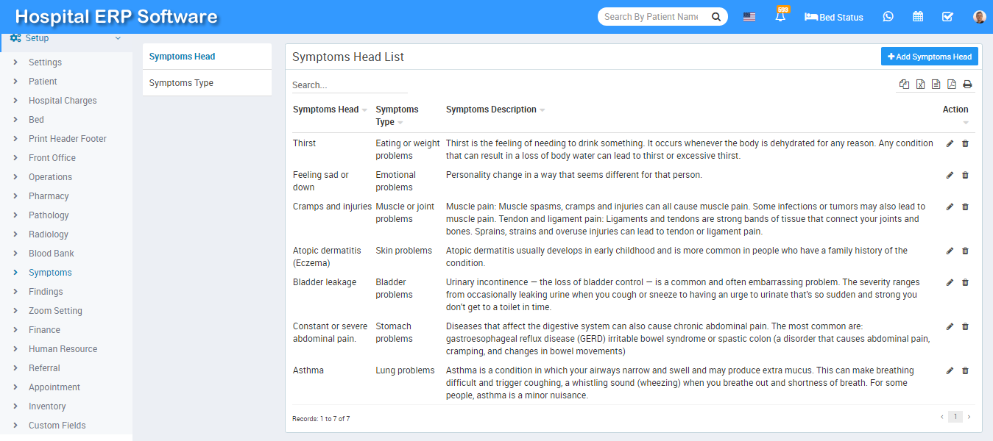The image size is (993, 441).
Task: Click the Bed Status link
Action: pyautogui.click(x=834, y=17)
